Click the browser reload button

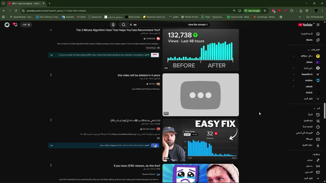point(16,11)
